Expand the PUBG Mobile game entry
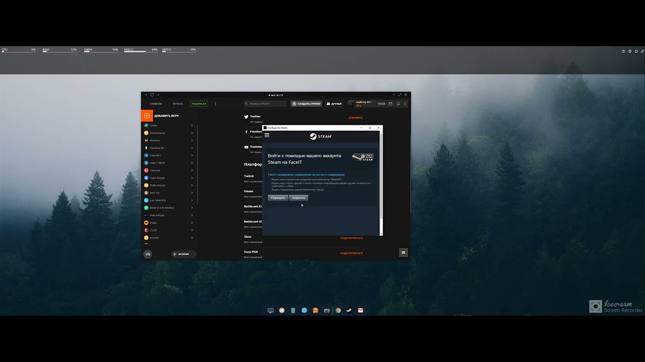 (192, 186)
